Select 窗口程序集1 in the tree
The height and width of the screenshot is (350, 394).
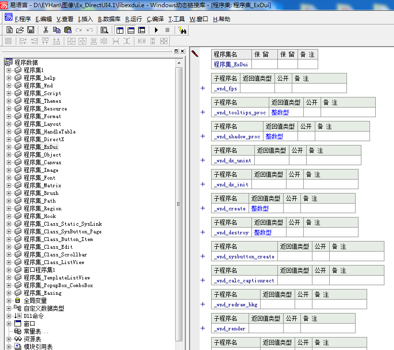[x=39, y=270]
